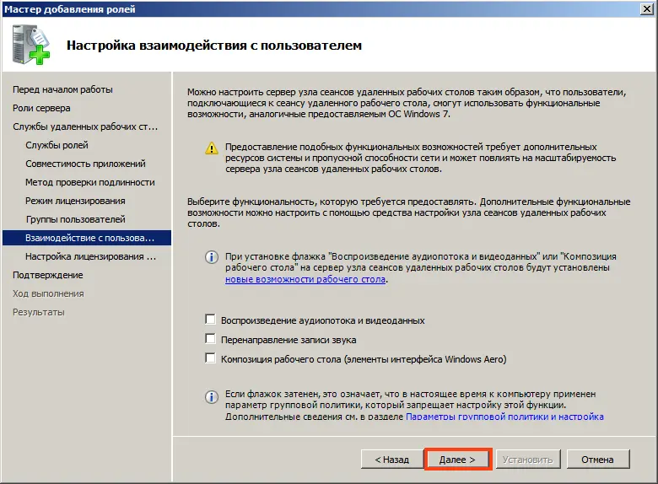Click the yellow warning triangle icon

click(212, 148)
